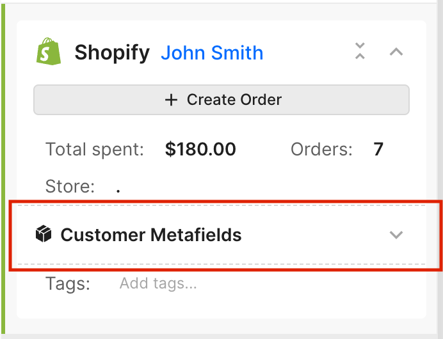
Task: Click the Total spent label
Action: pos(95,149)
